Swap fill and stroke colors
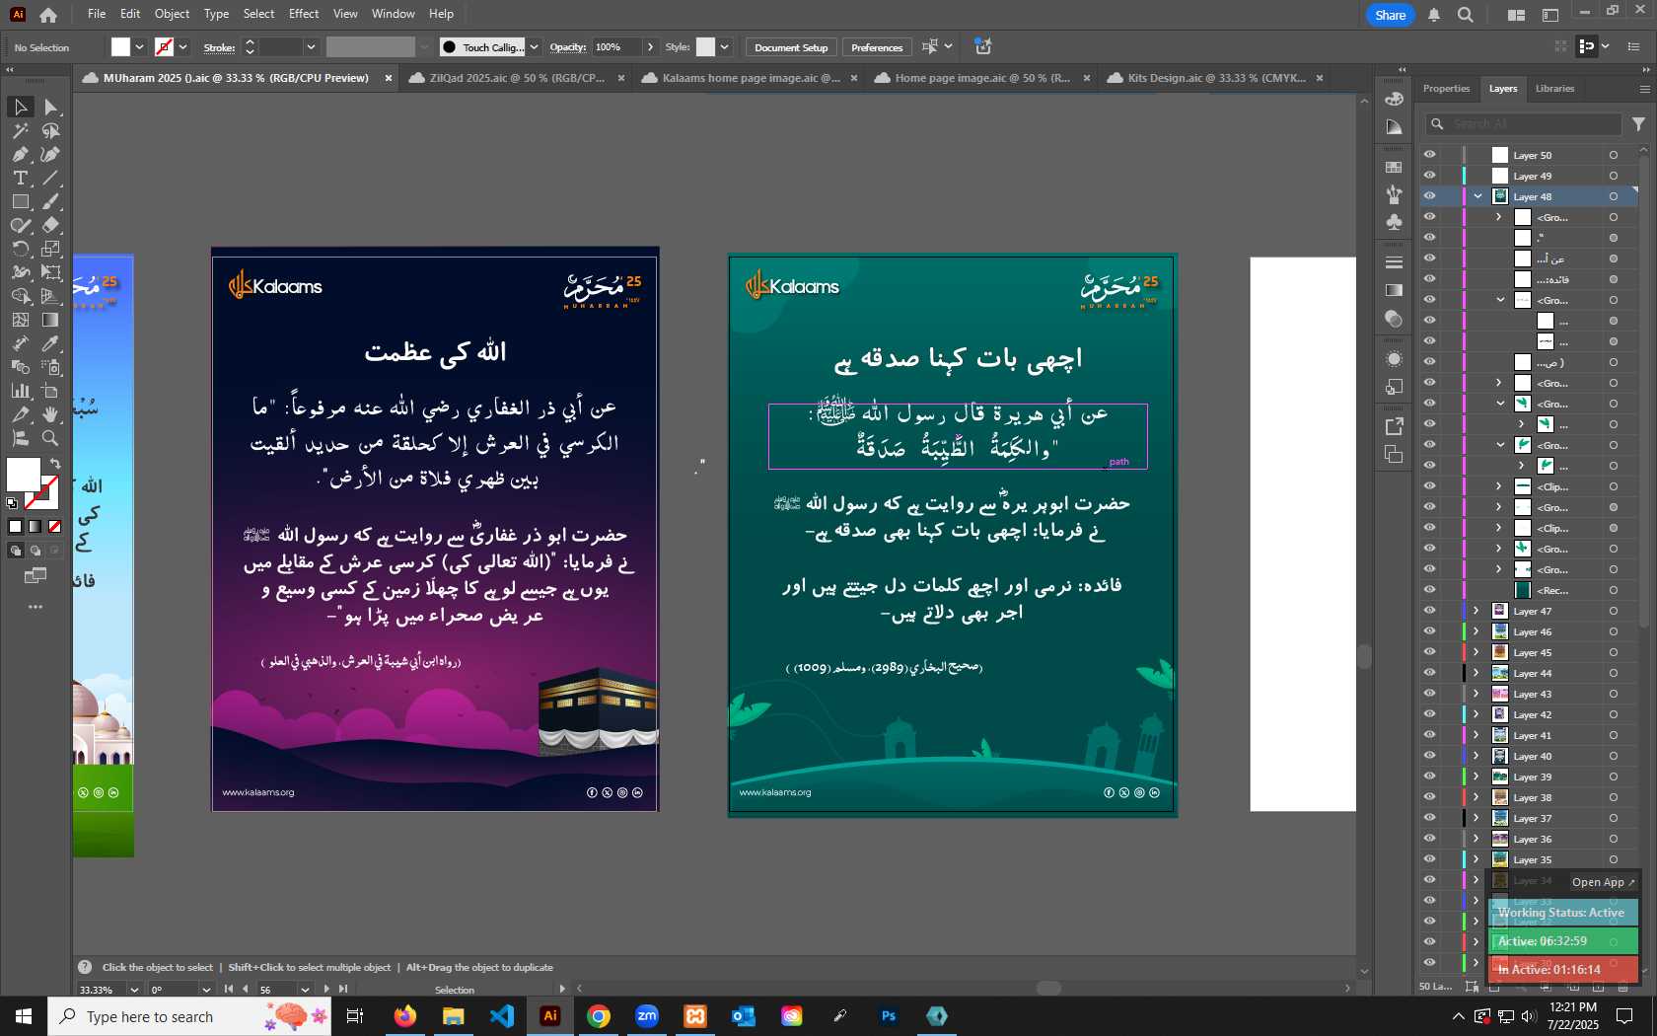The width and height of the screenshot is (1657, 1036). [x=56, y=463]
